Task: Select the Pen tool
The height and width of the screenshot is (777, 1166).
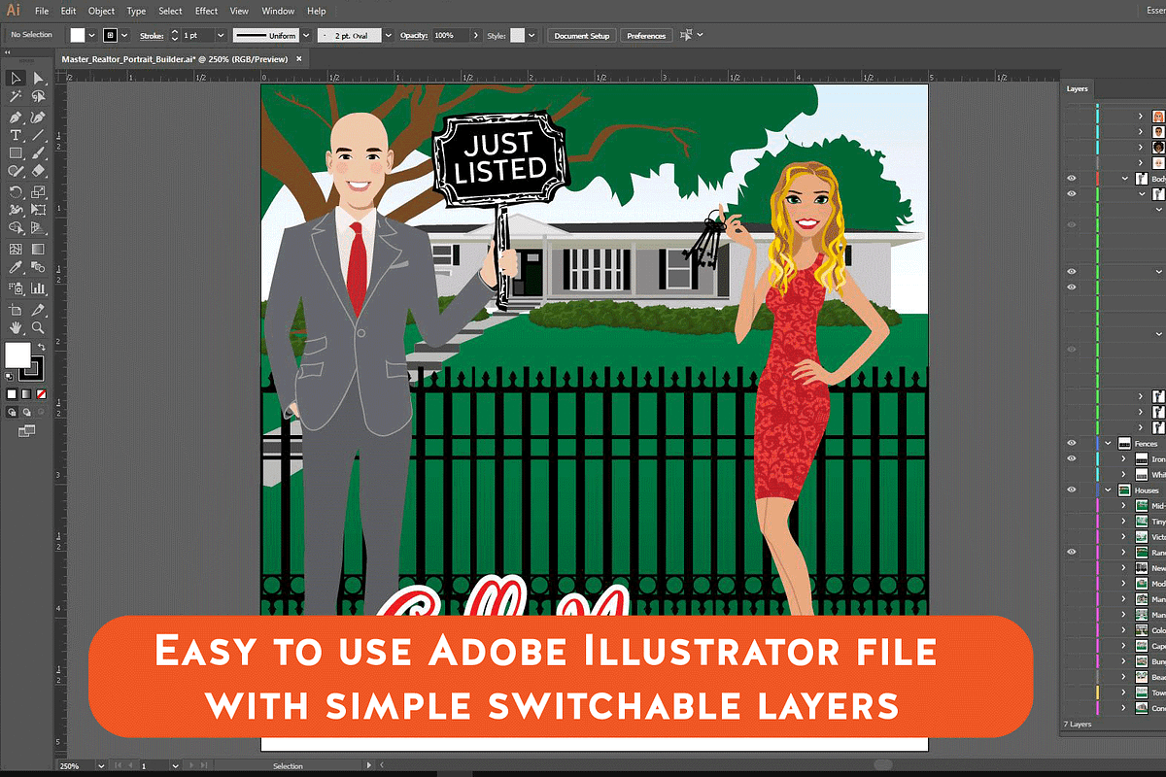Action: 17,117
